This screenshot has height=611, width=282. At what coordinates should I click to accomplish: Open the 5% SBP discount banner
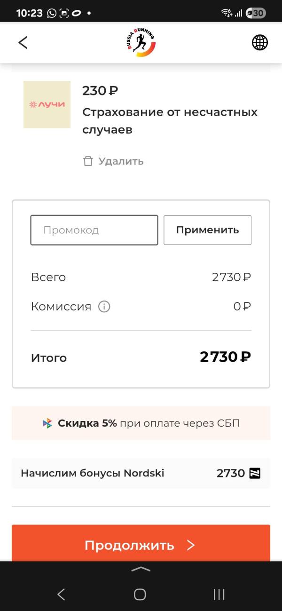point(141,423)
